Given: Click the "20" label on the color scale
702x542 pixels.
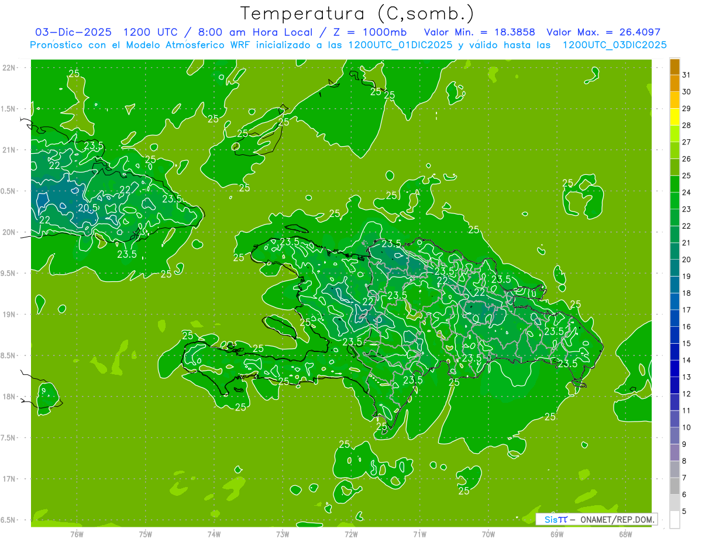Looking at the screenshot, I should click(x=686, y=260).
